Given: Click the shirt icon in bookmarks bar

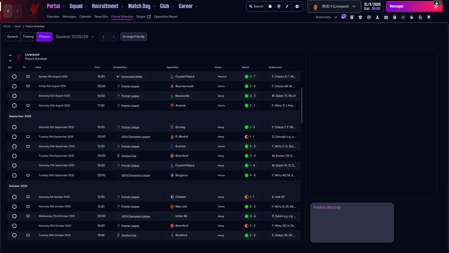Looking at the screenshot, I should point(360,17).
